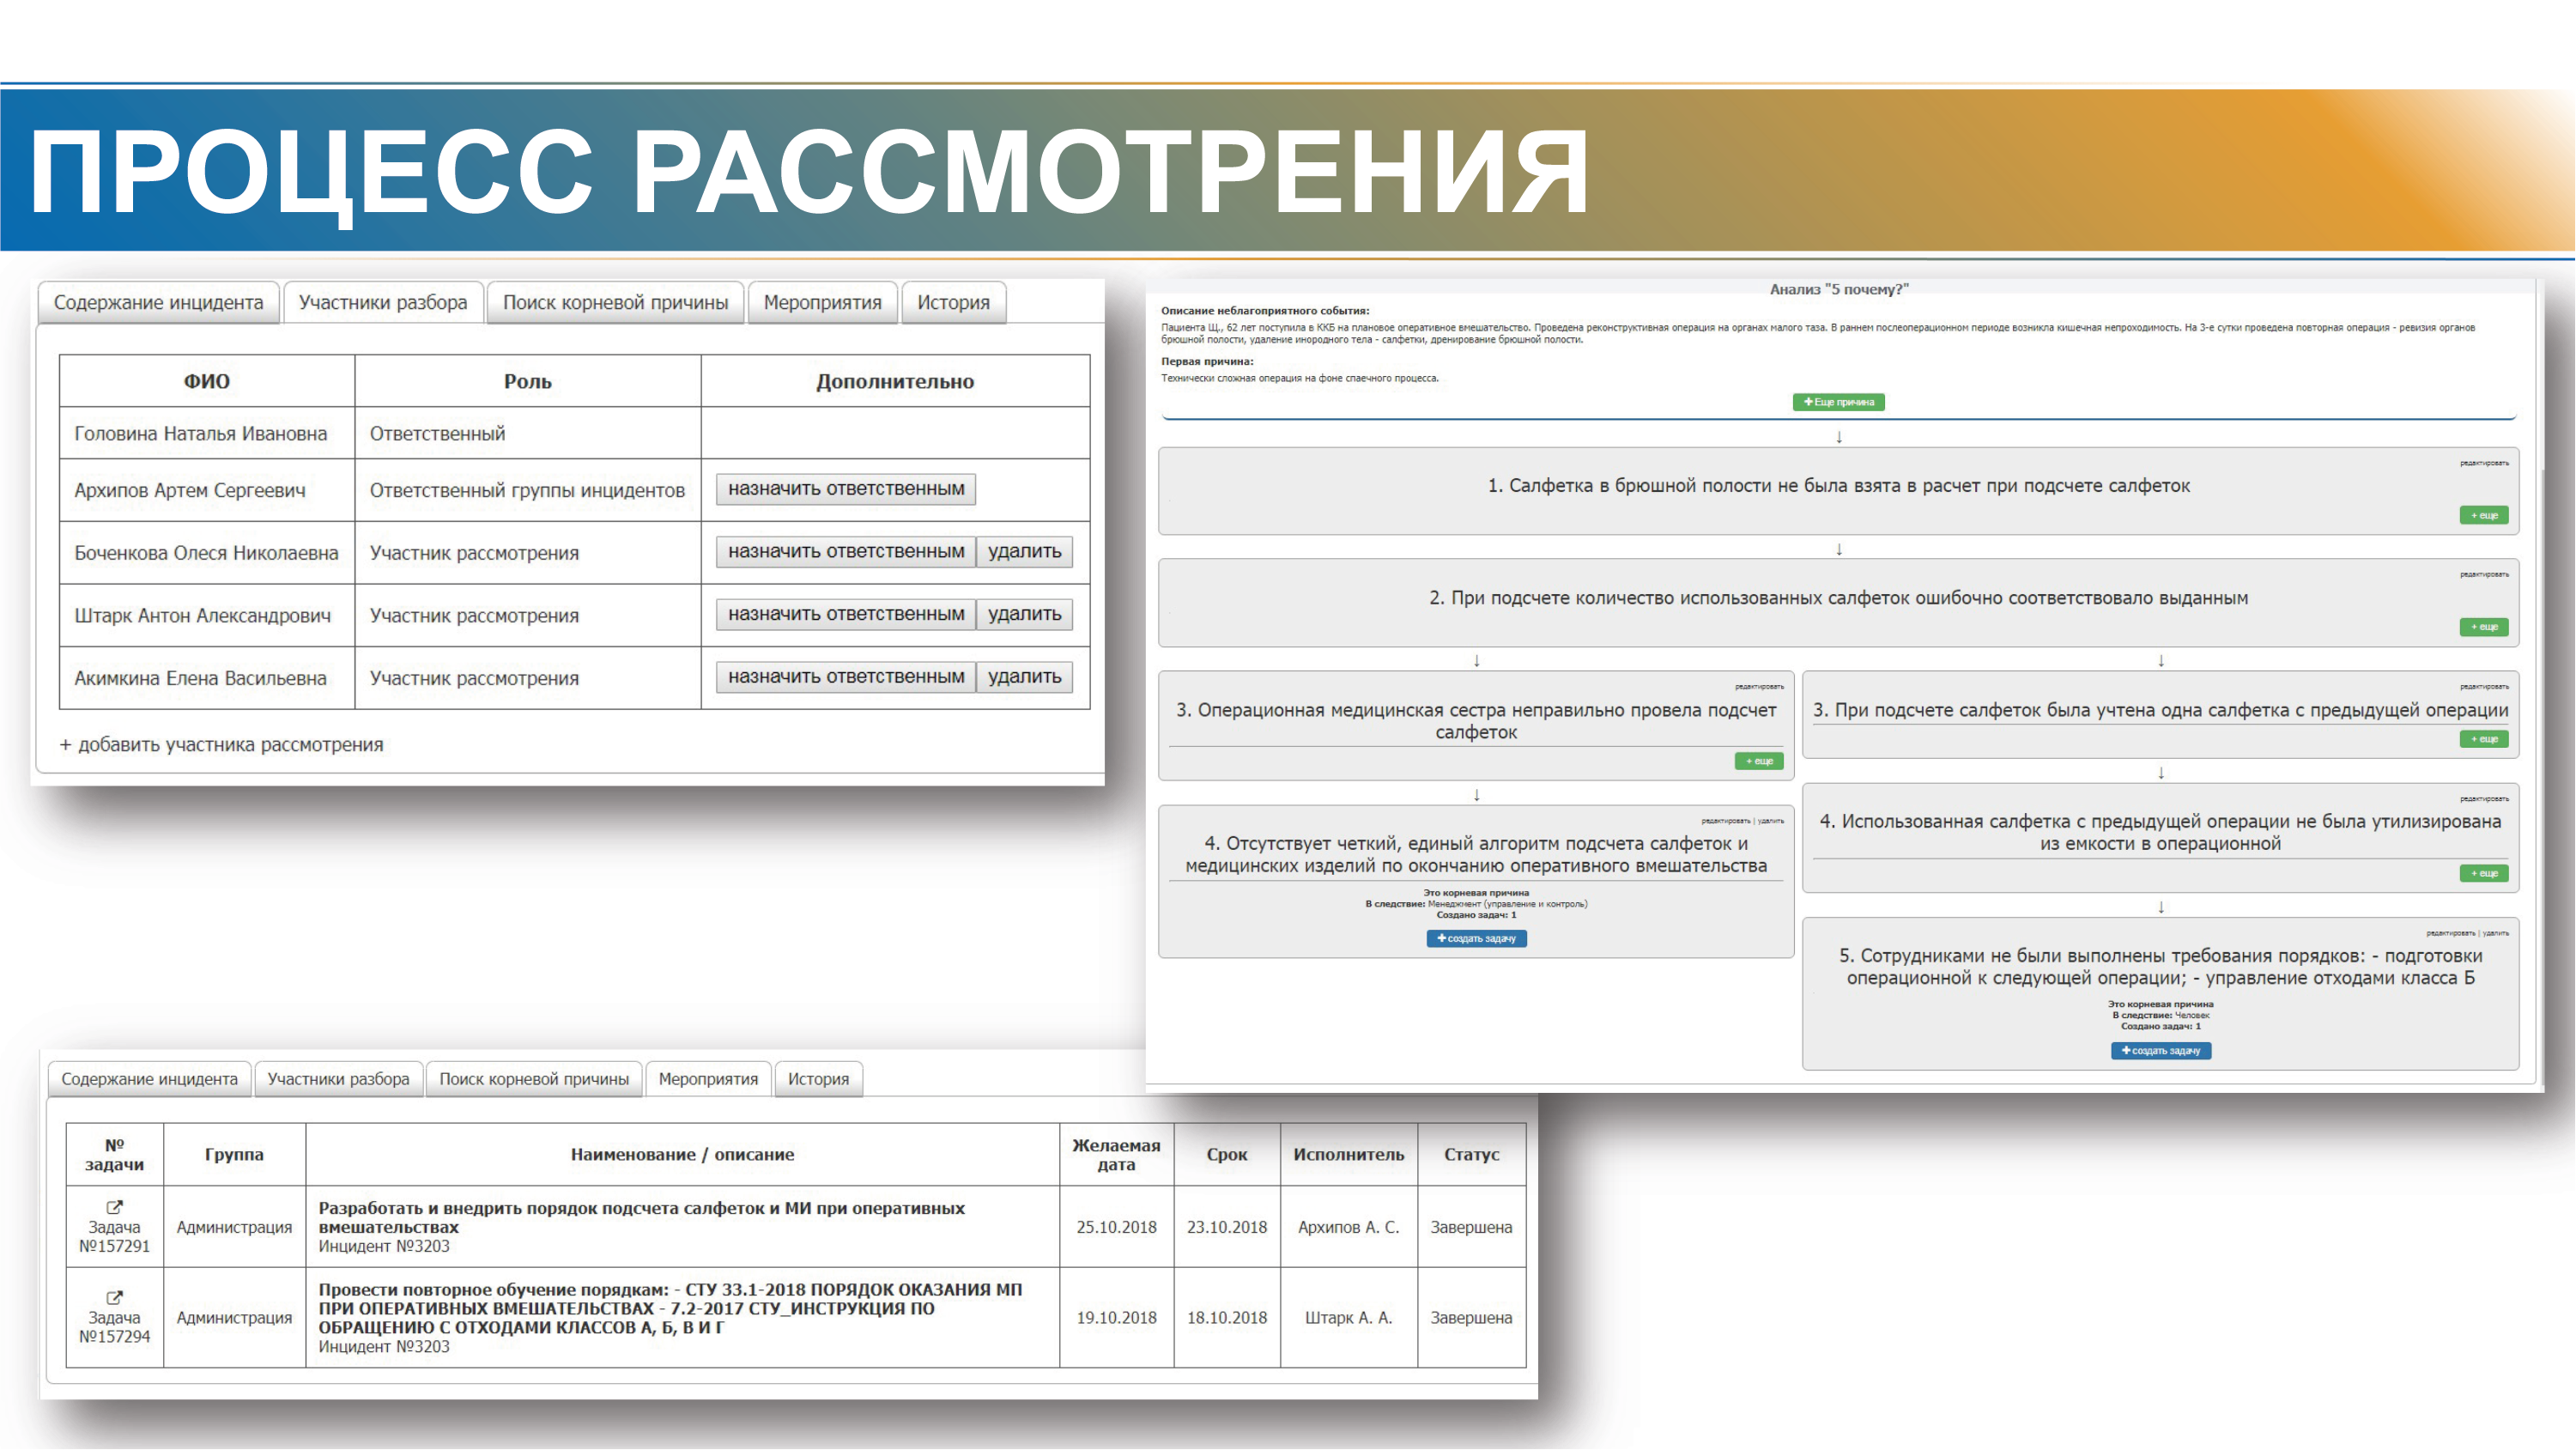
Task: Select Участники разбора tab in top panel
Action: [383, 303]
